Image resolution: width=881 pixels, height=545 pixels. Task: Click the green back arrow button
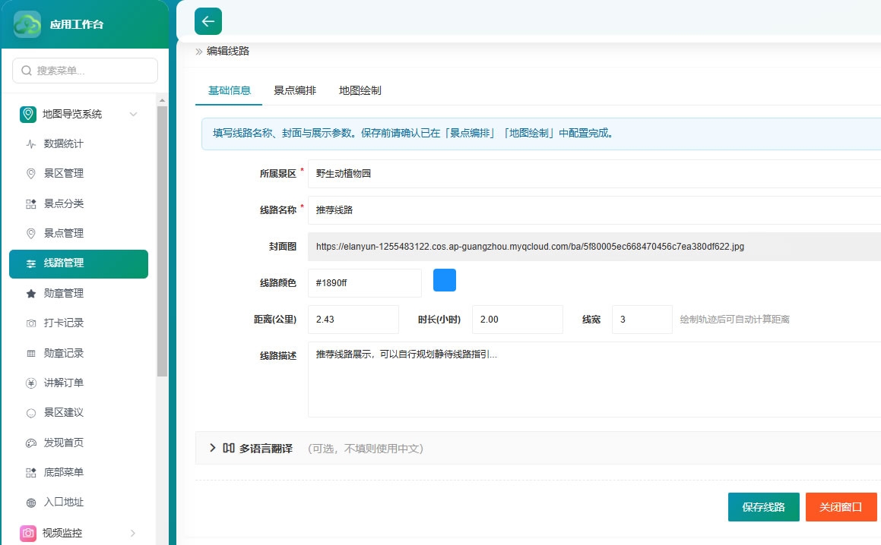click(208, 21)
